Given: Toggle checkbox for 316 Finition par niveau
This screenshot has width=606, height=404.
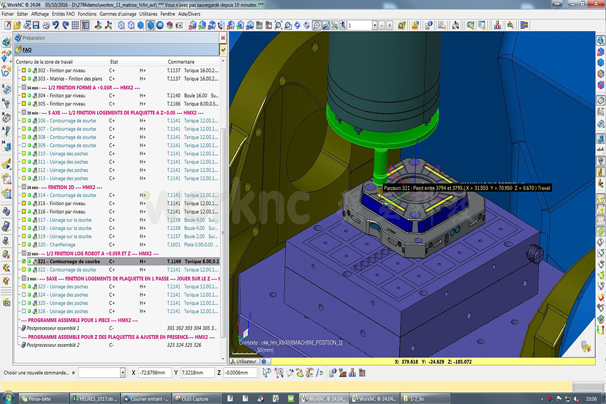Looking at the screenshot, I should 24,212.
